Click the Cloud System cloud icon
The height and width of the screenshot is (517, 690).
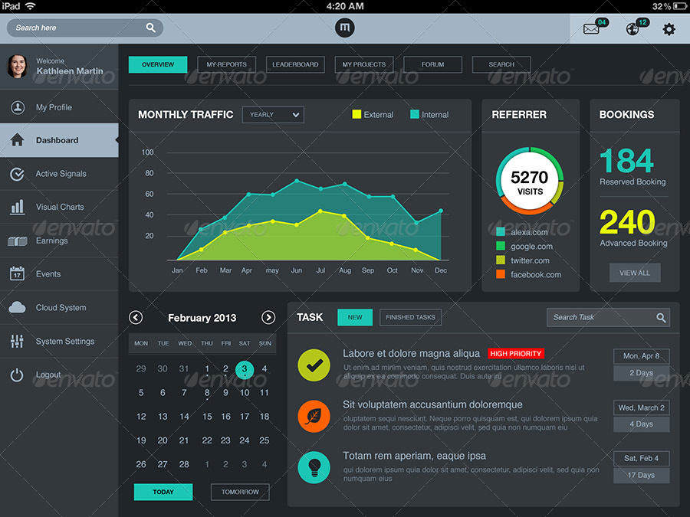17,308
